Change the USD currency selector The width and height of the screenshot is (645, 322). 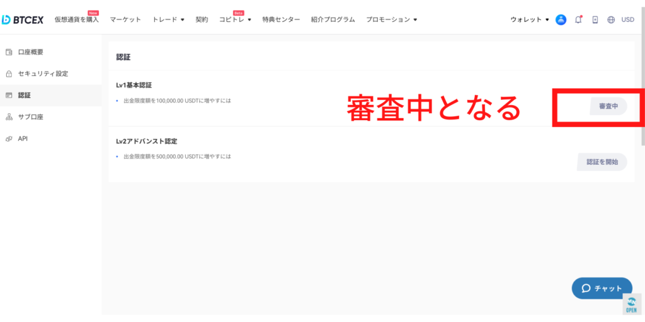[x=628, y=19]
